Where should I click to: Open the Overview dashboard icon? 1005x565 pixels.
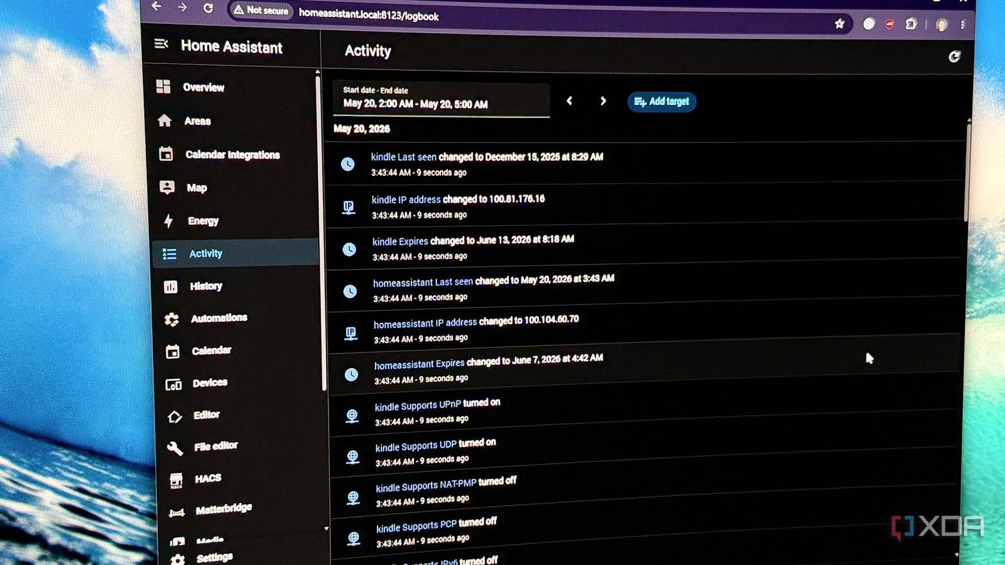pos(163,86)
